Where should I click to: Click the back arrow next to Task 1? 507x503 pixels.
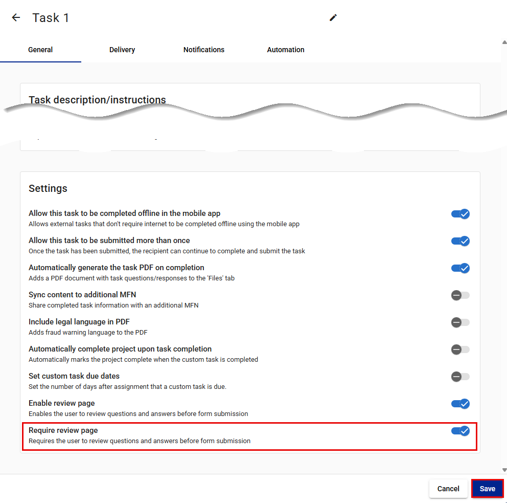point(16,17)
